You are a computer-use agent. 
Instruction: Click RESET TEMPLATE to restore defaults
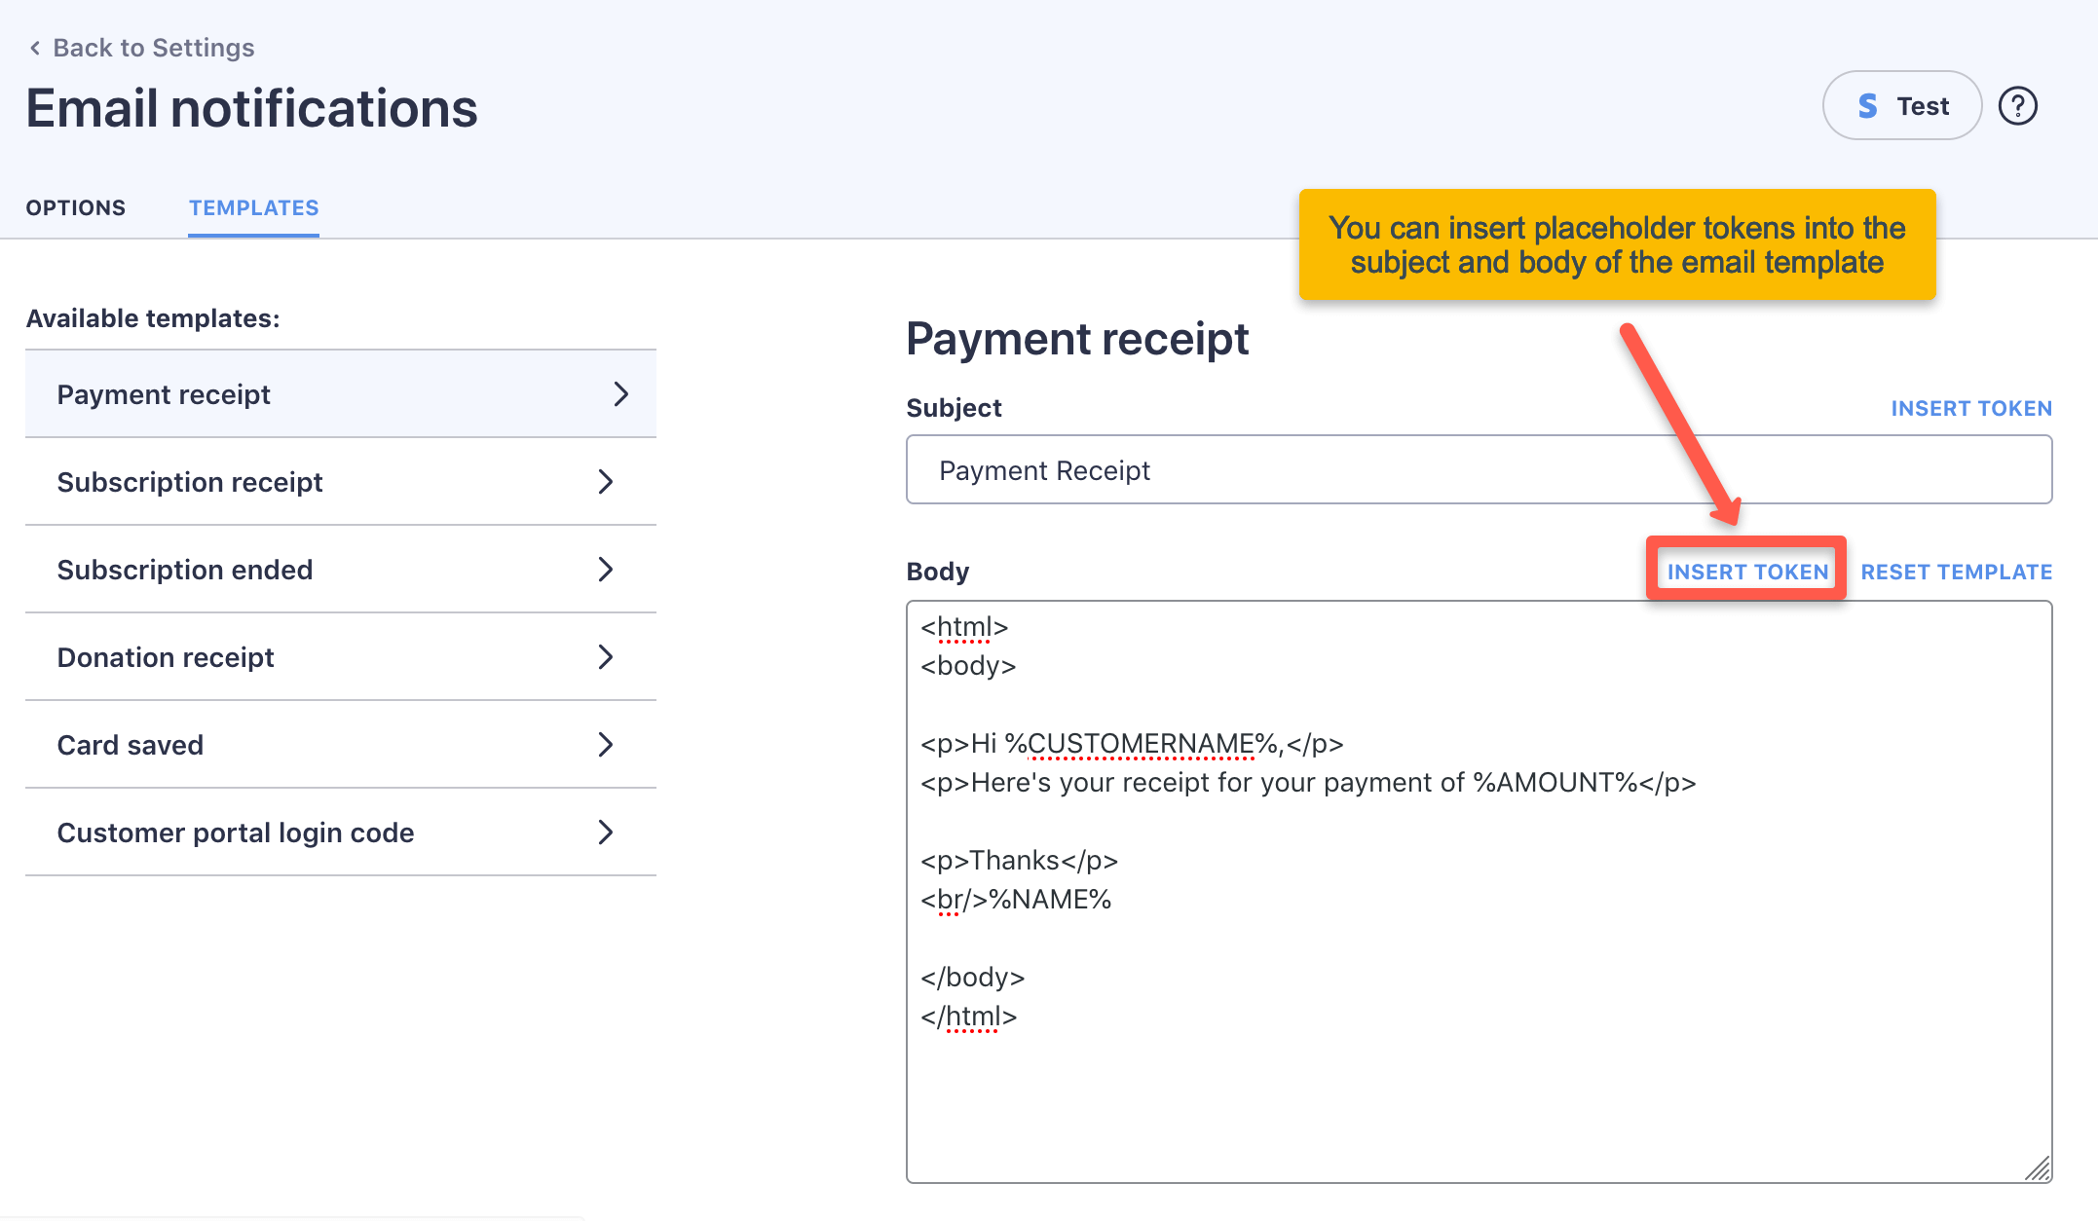pos(1954,572)
